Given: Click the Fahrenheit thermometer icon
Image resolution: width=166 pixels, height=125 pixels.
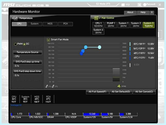Looking at the screenshot, I should (53, 86).
